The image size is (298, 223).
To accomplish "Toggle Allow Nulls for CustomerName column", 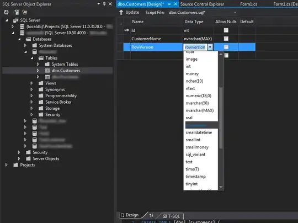I will tap(226, 39).
